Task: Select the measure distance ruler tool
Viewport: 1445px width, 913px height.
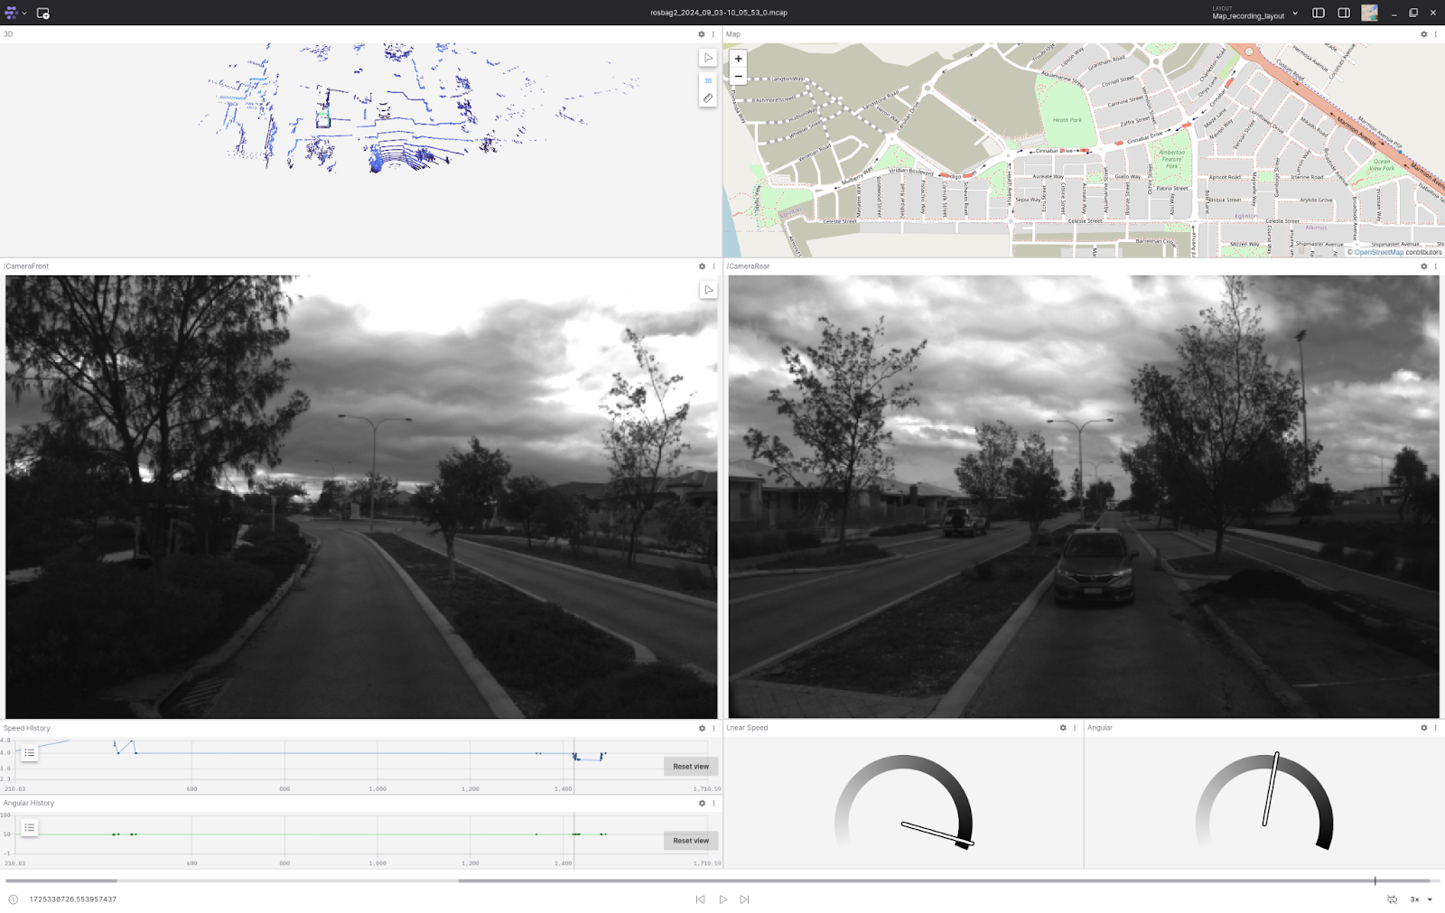Action: point(708,98)
